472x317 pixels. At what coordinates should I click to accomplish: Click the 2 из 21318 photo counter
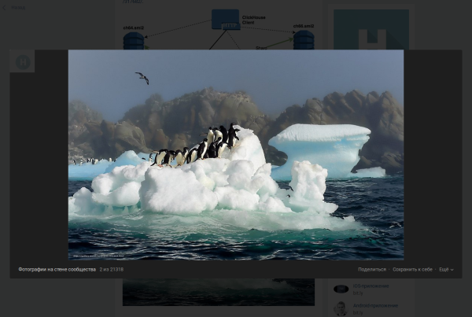tap(112, 270)
